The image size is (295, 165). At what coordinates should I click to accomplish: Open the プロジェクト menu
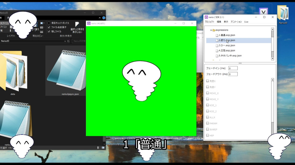tap(209, 22)
